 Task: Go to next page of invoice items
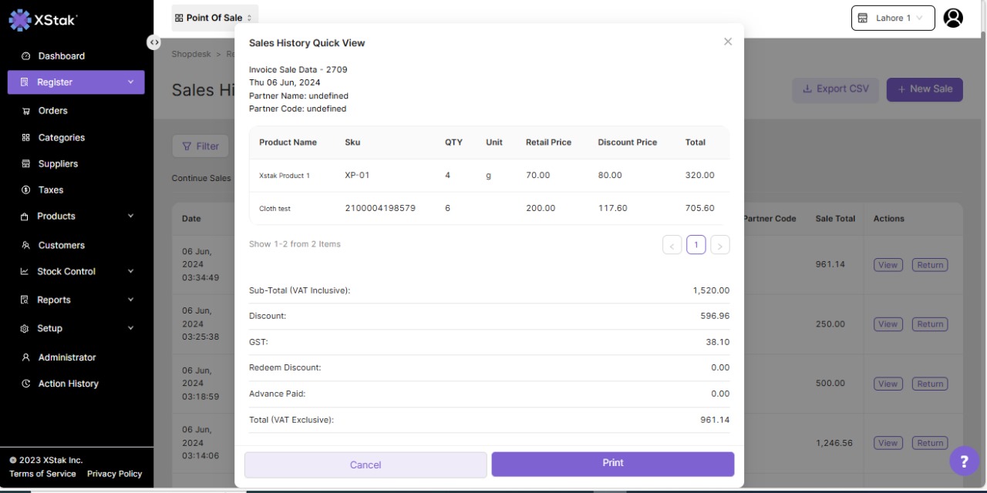[x=719, y=246]
